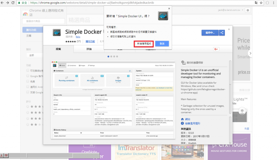
Task: Select 擴充功能 in the store sidebar
Action: (33, 30)
